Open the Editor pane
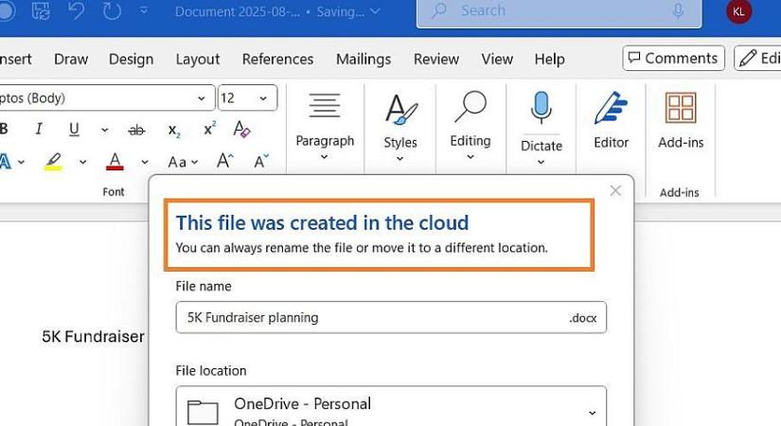This screenshot has width=781, height=426. (x=611, y=120)
